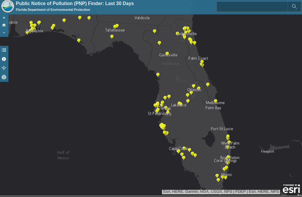The height and width of the screenshot is (197, 302).
Task: Open the legend list panel
Action: point(4,50)
